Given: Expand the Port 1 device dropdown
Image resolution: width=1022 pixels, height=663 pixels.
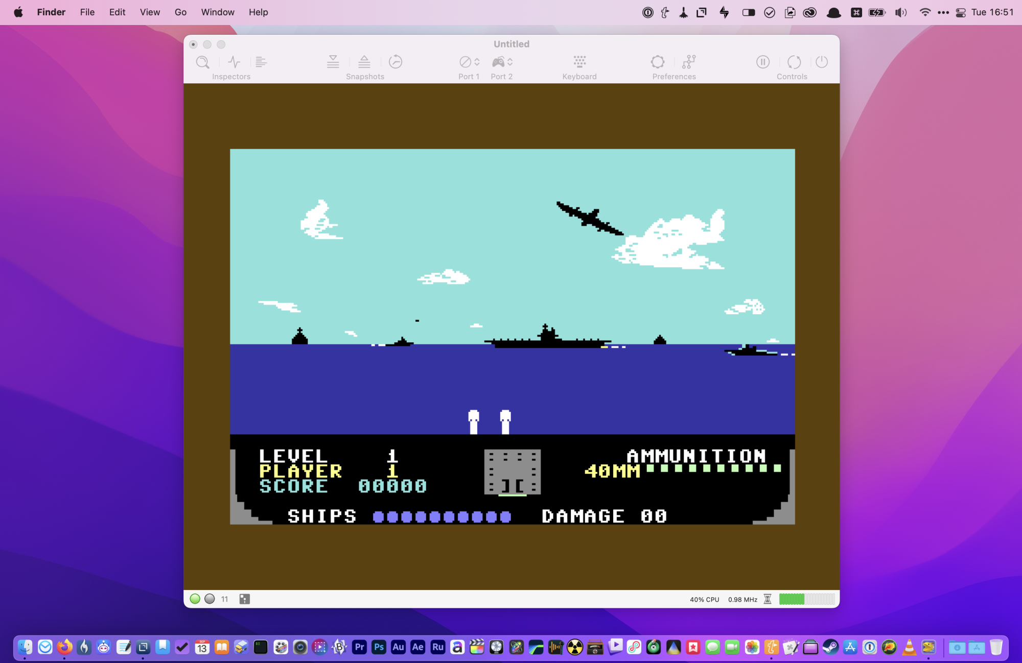Looking at the screenshot, I should (469, 62).
